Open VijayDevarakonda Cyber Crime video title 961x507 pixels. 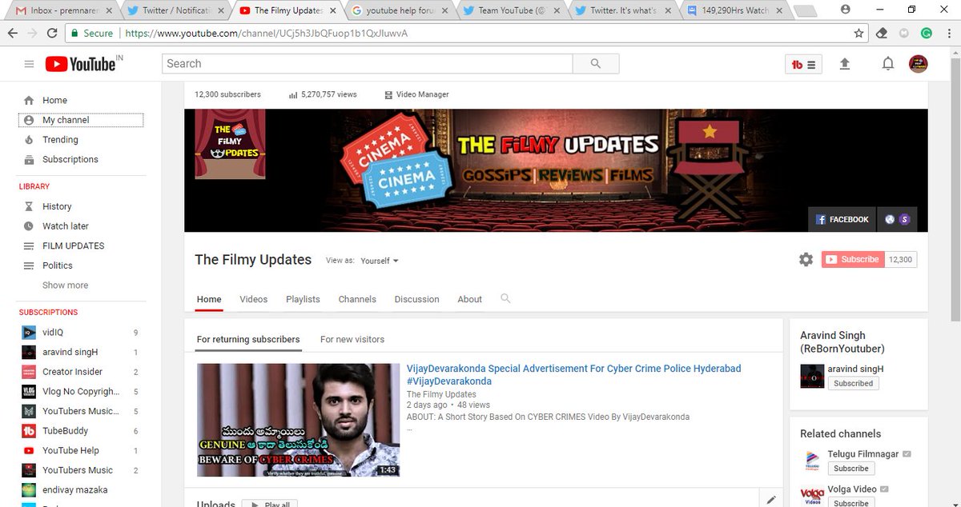coord(573,375)
